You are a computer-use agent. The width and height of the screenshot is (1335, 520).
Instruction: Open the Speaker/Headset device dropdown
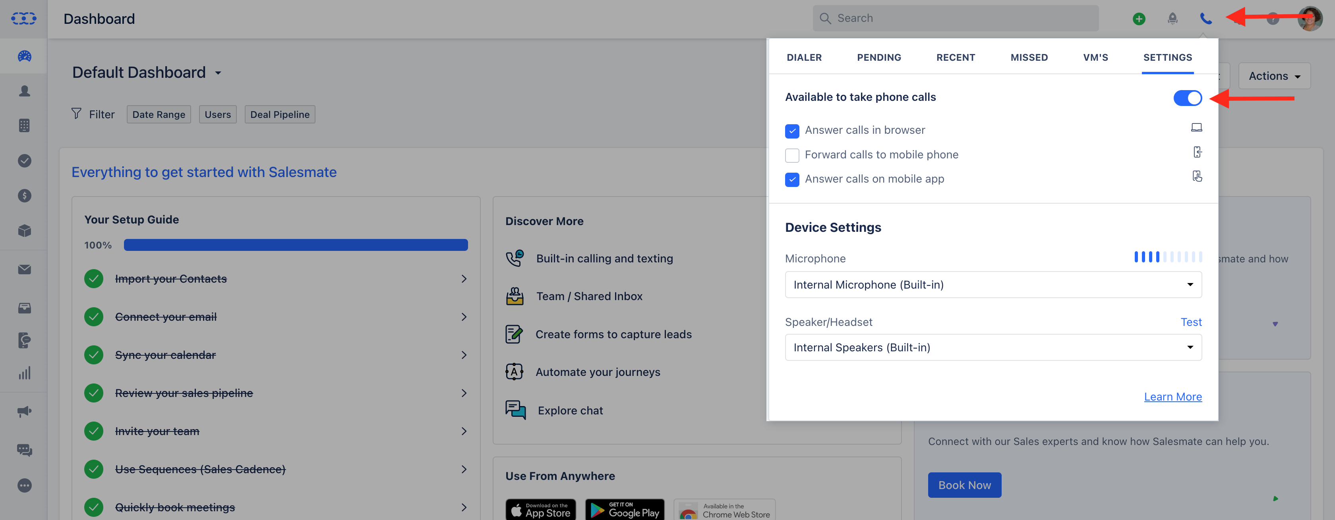pyautogui.click(x=993, y=348)
